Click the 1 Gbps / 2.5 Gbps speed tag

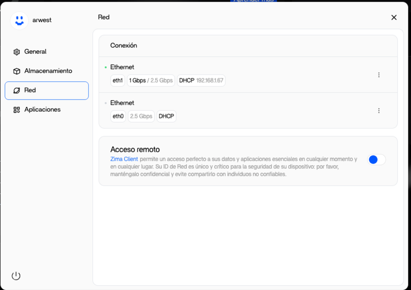click(151, 81)
